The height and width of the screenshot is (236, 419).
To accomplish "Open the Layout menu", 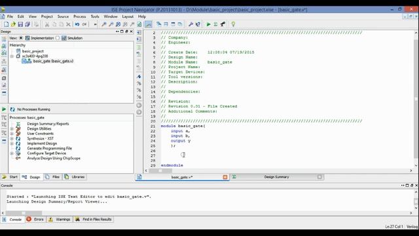I will coord(128,16).
